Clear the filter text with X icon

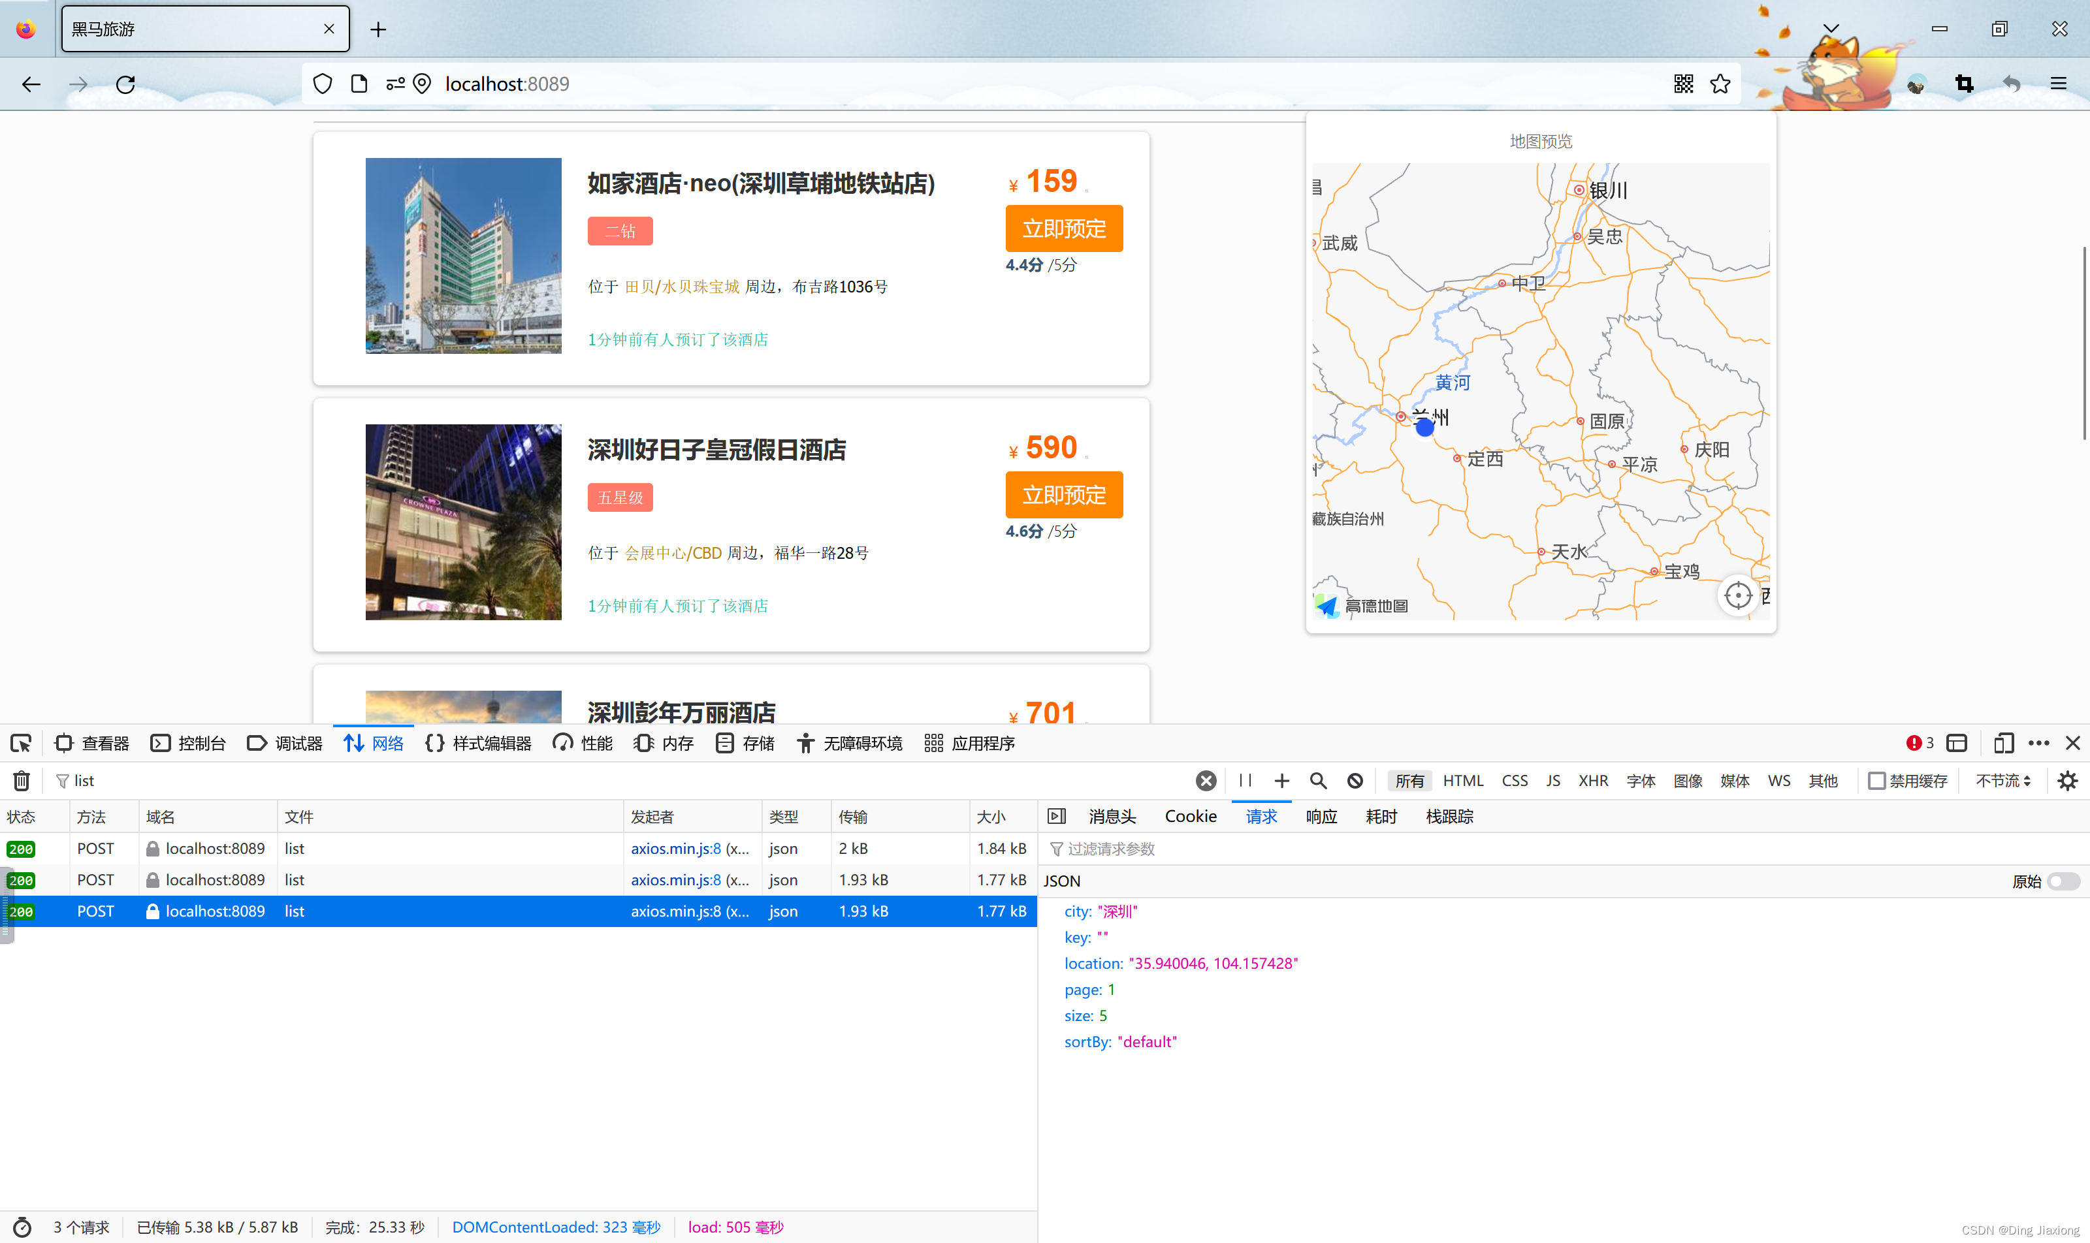[x=1206, y=781]
